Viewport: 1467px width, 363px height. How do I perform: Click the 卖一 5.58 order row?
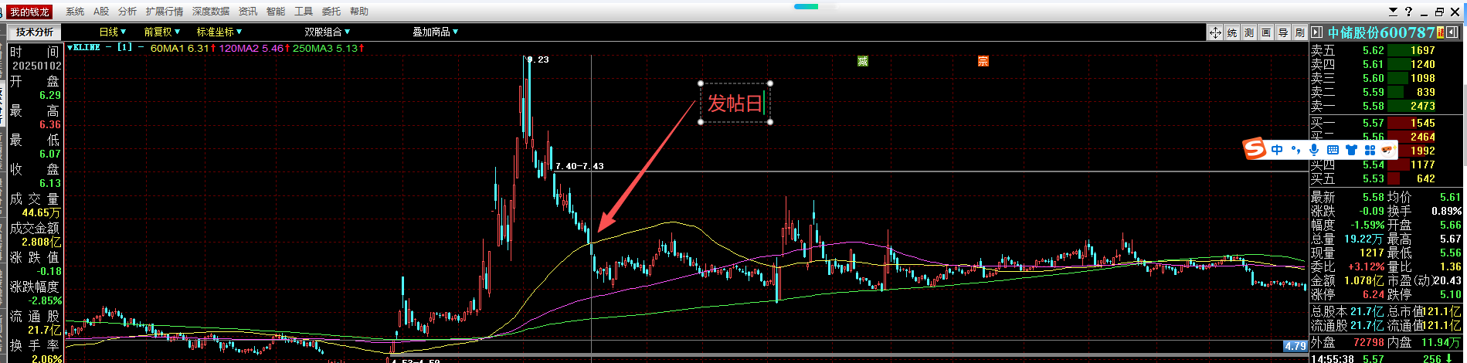[1373, 106]
